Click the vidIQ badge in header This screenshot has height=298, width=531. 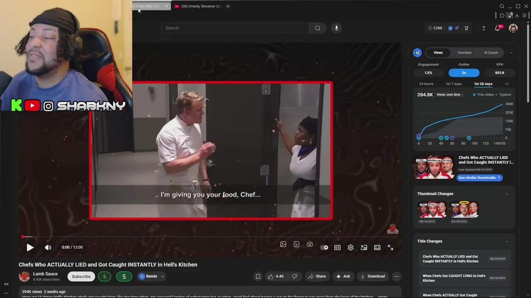click(x=450, y=28)
